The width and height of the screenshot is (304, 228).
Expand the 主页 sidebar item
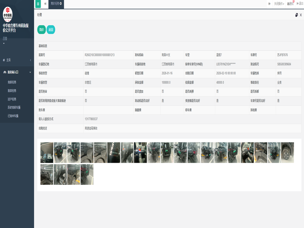pos(17,60)
